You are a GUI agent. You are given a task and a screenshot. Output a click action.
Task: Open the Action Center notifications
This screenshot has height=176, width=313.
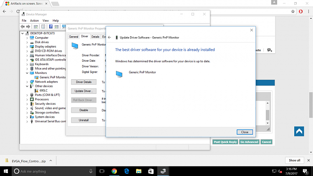point(305,171)
